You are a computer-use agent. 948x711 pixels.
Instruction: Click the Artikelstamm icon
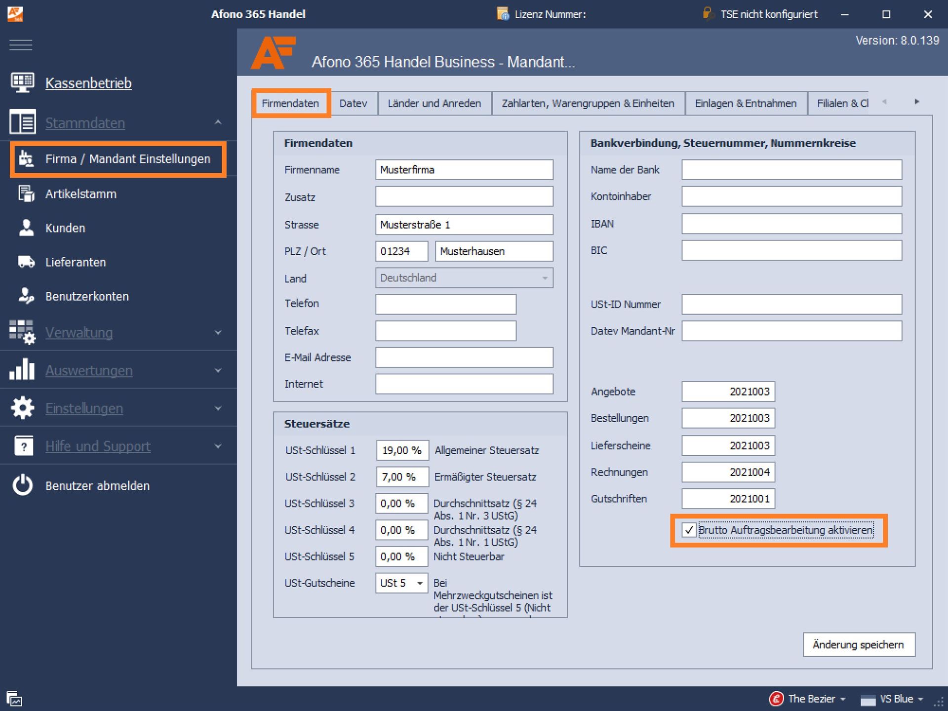coord(26,194)
